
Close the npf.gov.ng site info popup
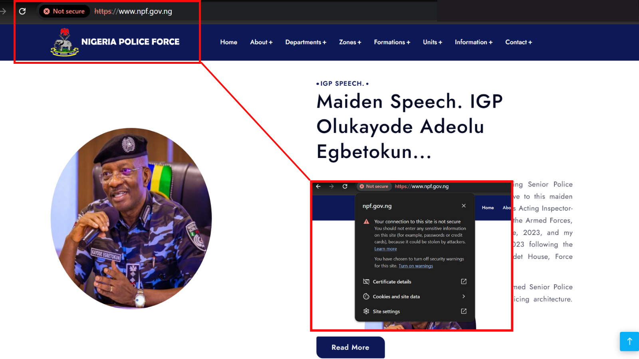[464, 206]
